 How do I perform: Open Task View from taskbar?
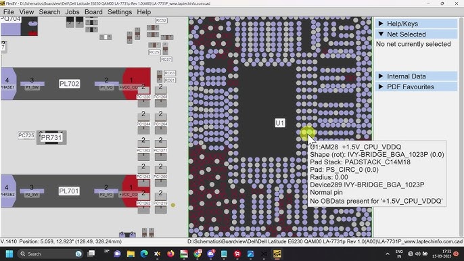pyautogui.click(x=91, y=254)
